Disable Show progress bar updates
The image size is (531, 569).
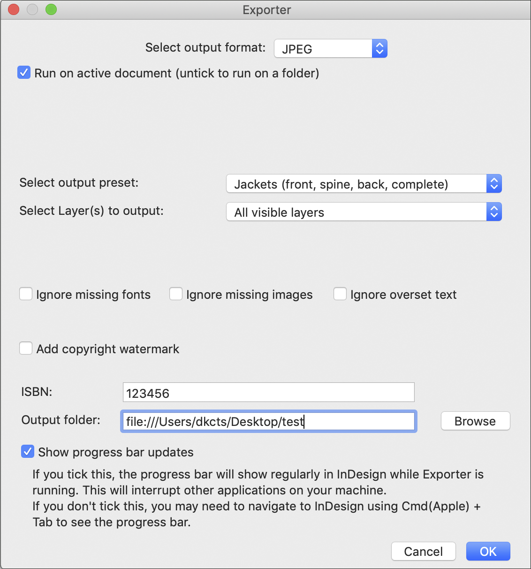pyautogui.click(x=28, y=451)
